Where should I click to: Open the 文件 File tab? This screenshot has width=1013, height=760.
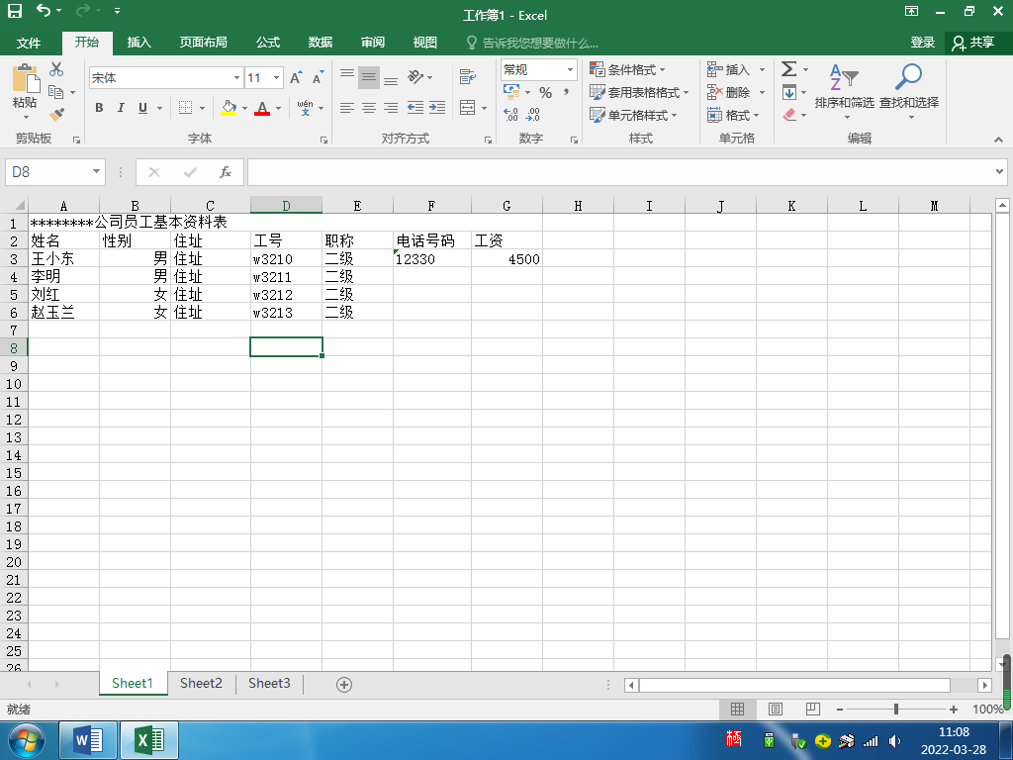click(x=29, y=43)
